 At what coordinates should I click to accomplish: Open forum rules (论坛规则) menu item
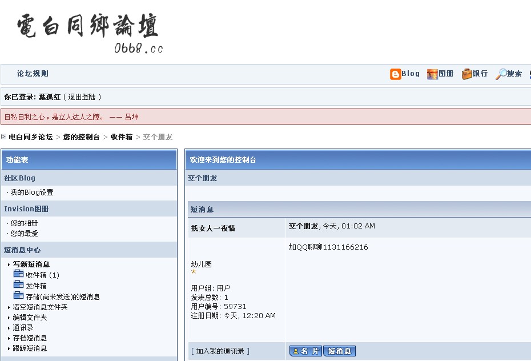tap(33, 74)
